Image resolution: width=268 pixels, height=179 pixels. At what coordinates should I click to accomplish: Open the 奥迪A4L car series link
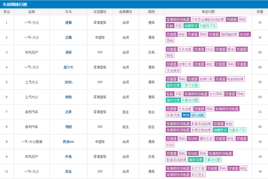[68, 142]
